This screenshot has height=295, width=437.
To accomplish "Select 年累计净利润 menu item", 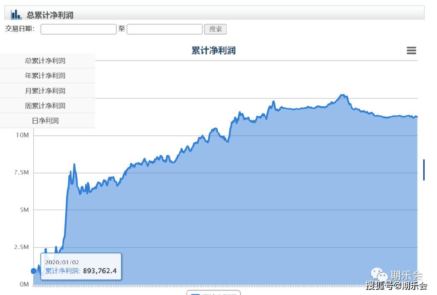I will (45, 76).
